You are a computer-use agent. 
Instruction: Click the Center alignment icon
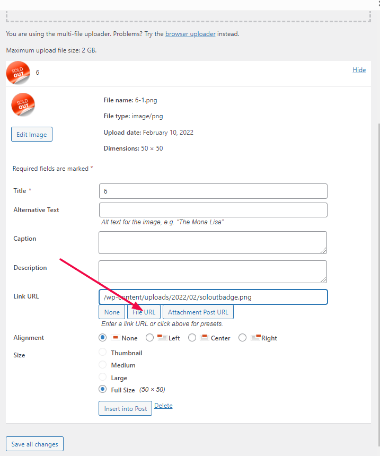tap(205, 338)
